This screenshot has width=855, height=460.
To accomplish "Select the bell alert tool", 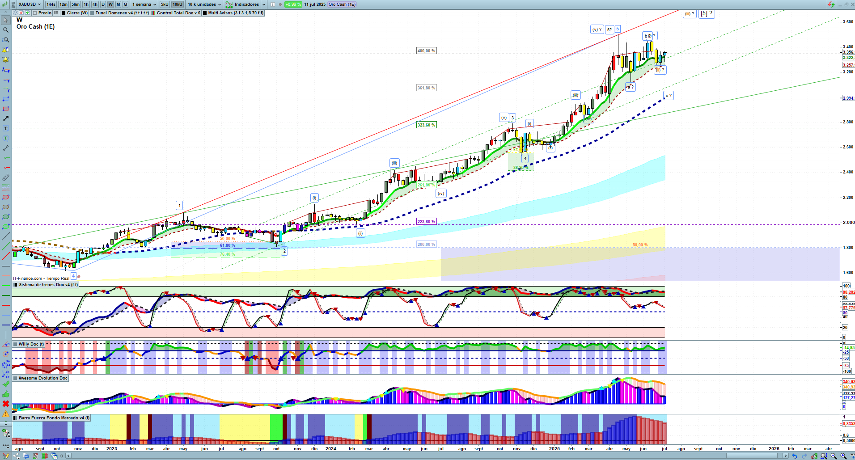I will (x=6, y=59).
